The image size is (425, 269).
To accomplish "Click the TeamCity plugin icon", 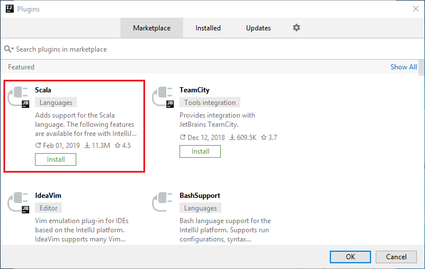I will pyautogui.click(x=163, y=97).
